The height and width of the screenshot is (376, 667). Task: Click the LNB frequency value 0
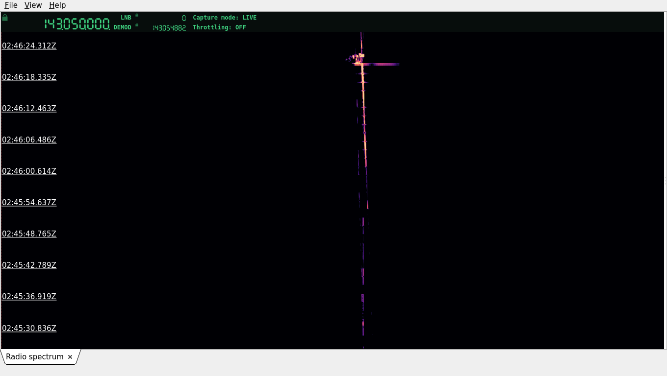tap(184, 18)
